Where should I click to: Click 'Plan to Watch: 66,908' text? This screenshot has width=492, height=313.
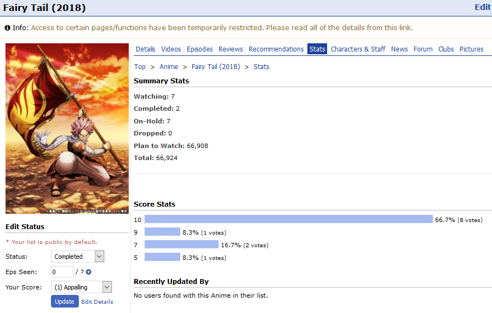point(171,146)
